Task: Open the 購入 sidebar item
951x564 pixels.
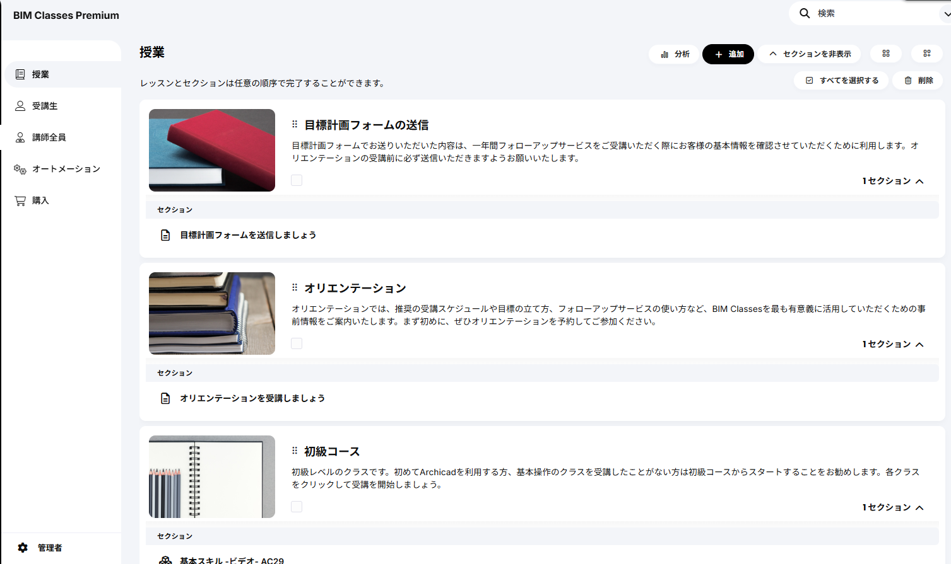Action: tap(62, 200)
